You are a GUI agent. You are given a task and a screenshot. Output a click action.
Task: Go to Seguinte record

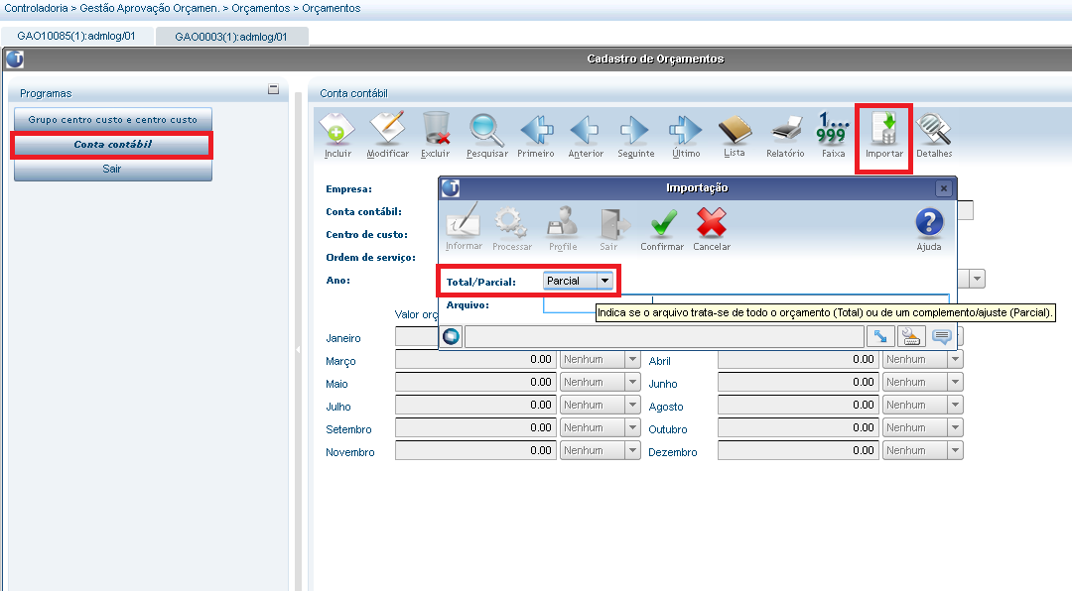click(636, 135)
